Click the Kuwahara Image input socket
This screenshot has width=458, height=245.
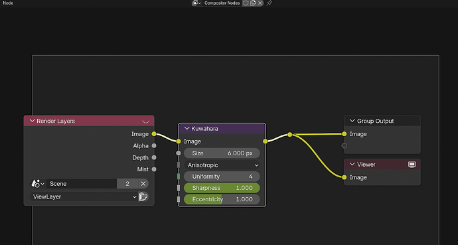[179, 141]
